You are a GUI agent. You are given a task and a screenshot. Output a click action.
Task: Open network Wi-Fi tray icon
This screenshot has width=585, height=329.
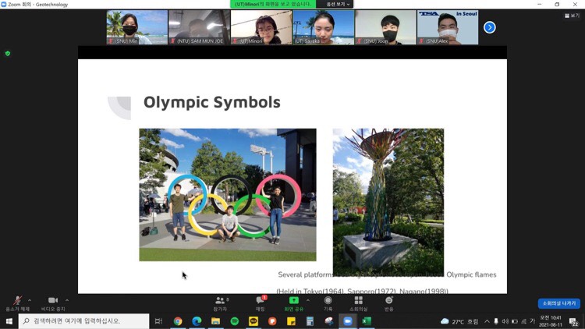tap(524, 321)
